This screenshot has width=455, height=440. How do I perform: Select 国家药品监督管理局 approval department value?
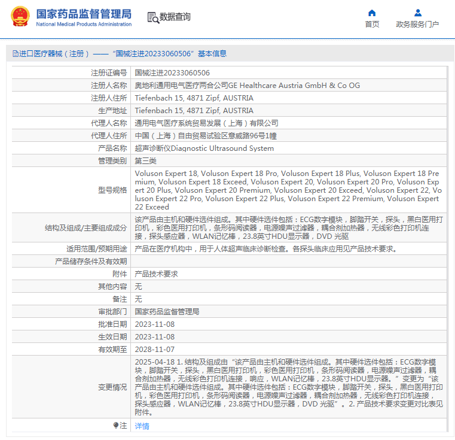point(167,311)
